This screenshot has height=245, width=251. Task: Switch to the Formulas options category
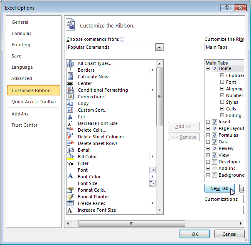[x=21, y=33]
